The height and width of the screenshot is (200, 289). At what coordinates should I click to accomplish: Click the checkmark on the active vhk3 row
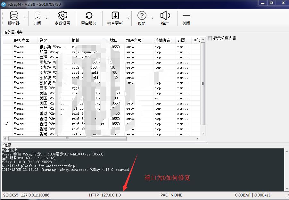click(6, 124)
